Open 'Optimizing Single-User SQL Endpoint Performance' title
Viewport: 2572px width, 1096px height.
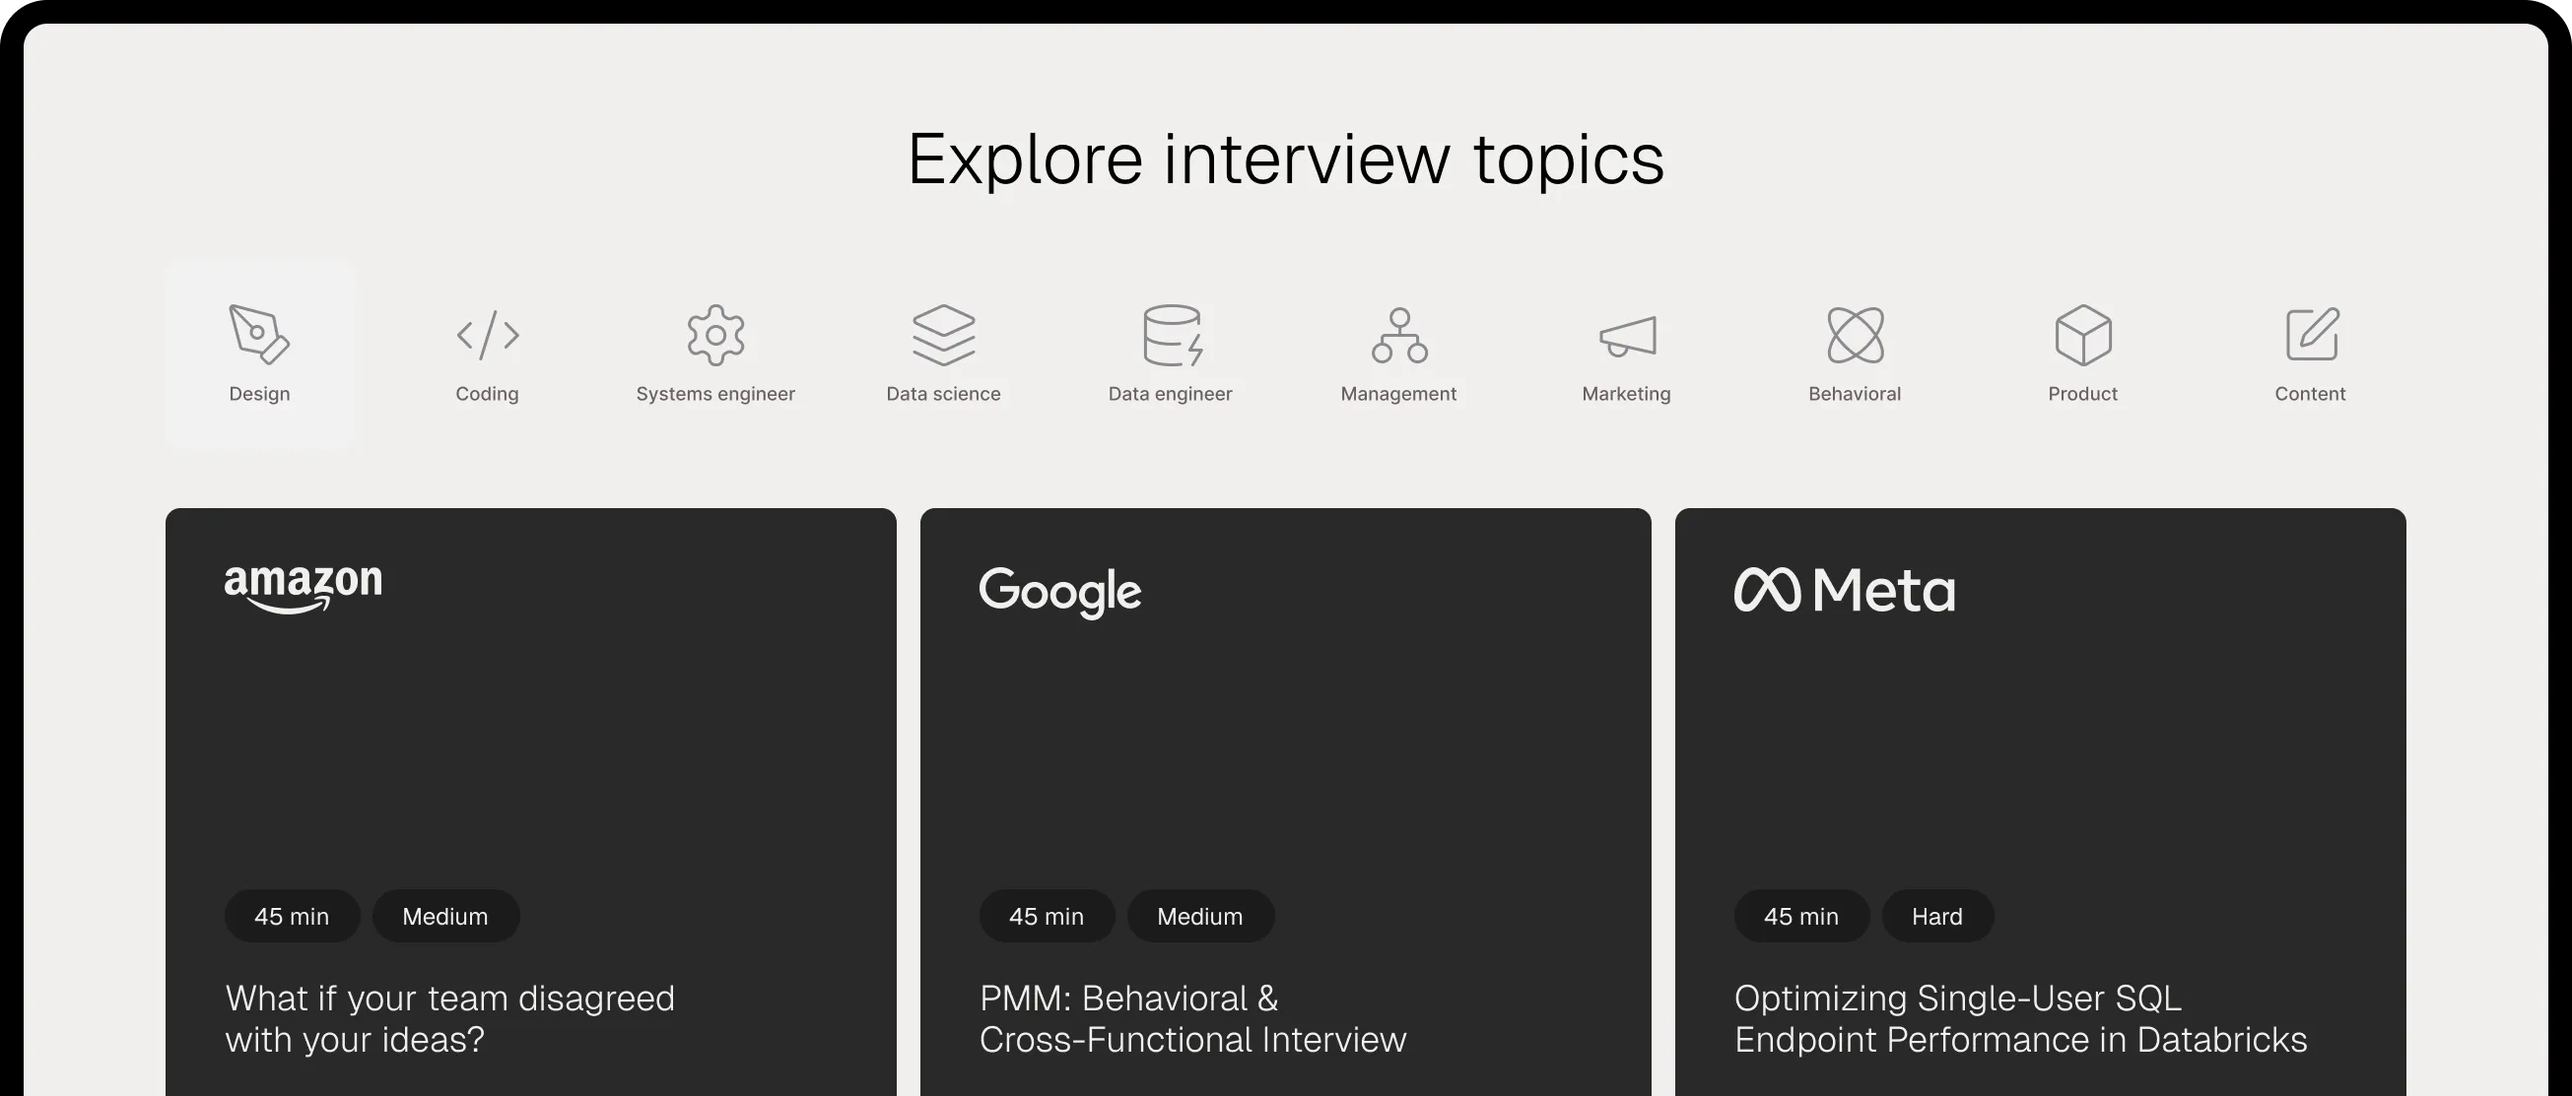click(x=2021, y=1018)
